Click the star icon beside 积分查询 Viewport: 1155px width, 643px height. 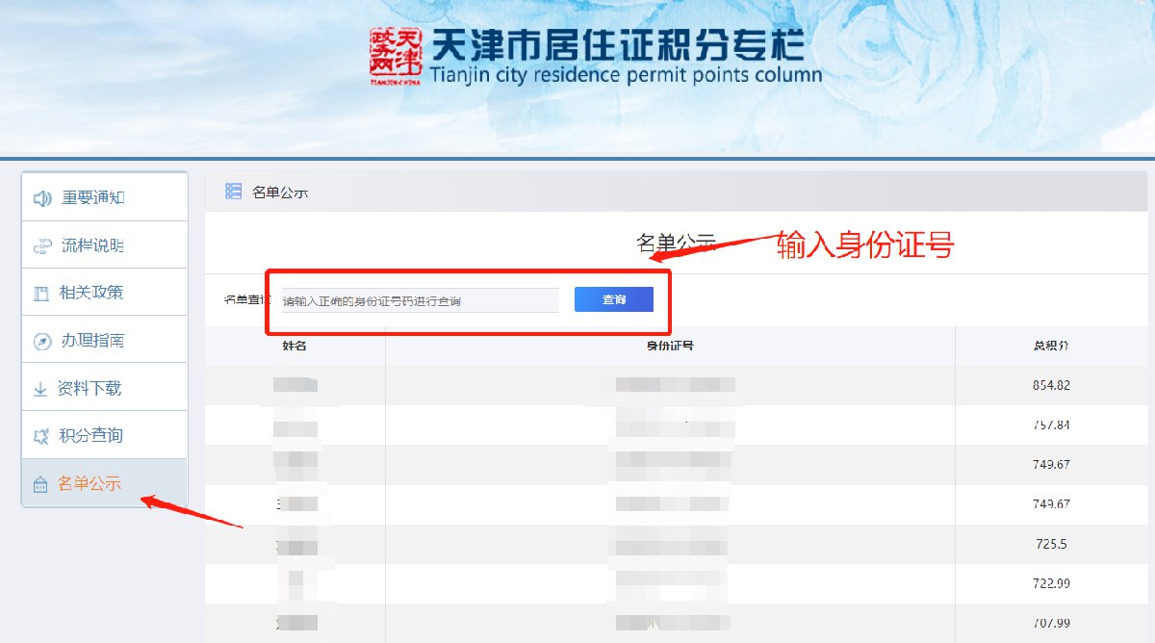click(41, 436)
